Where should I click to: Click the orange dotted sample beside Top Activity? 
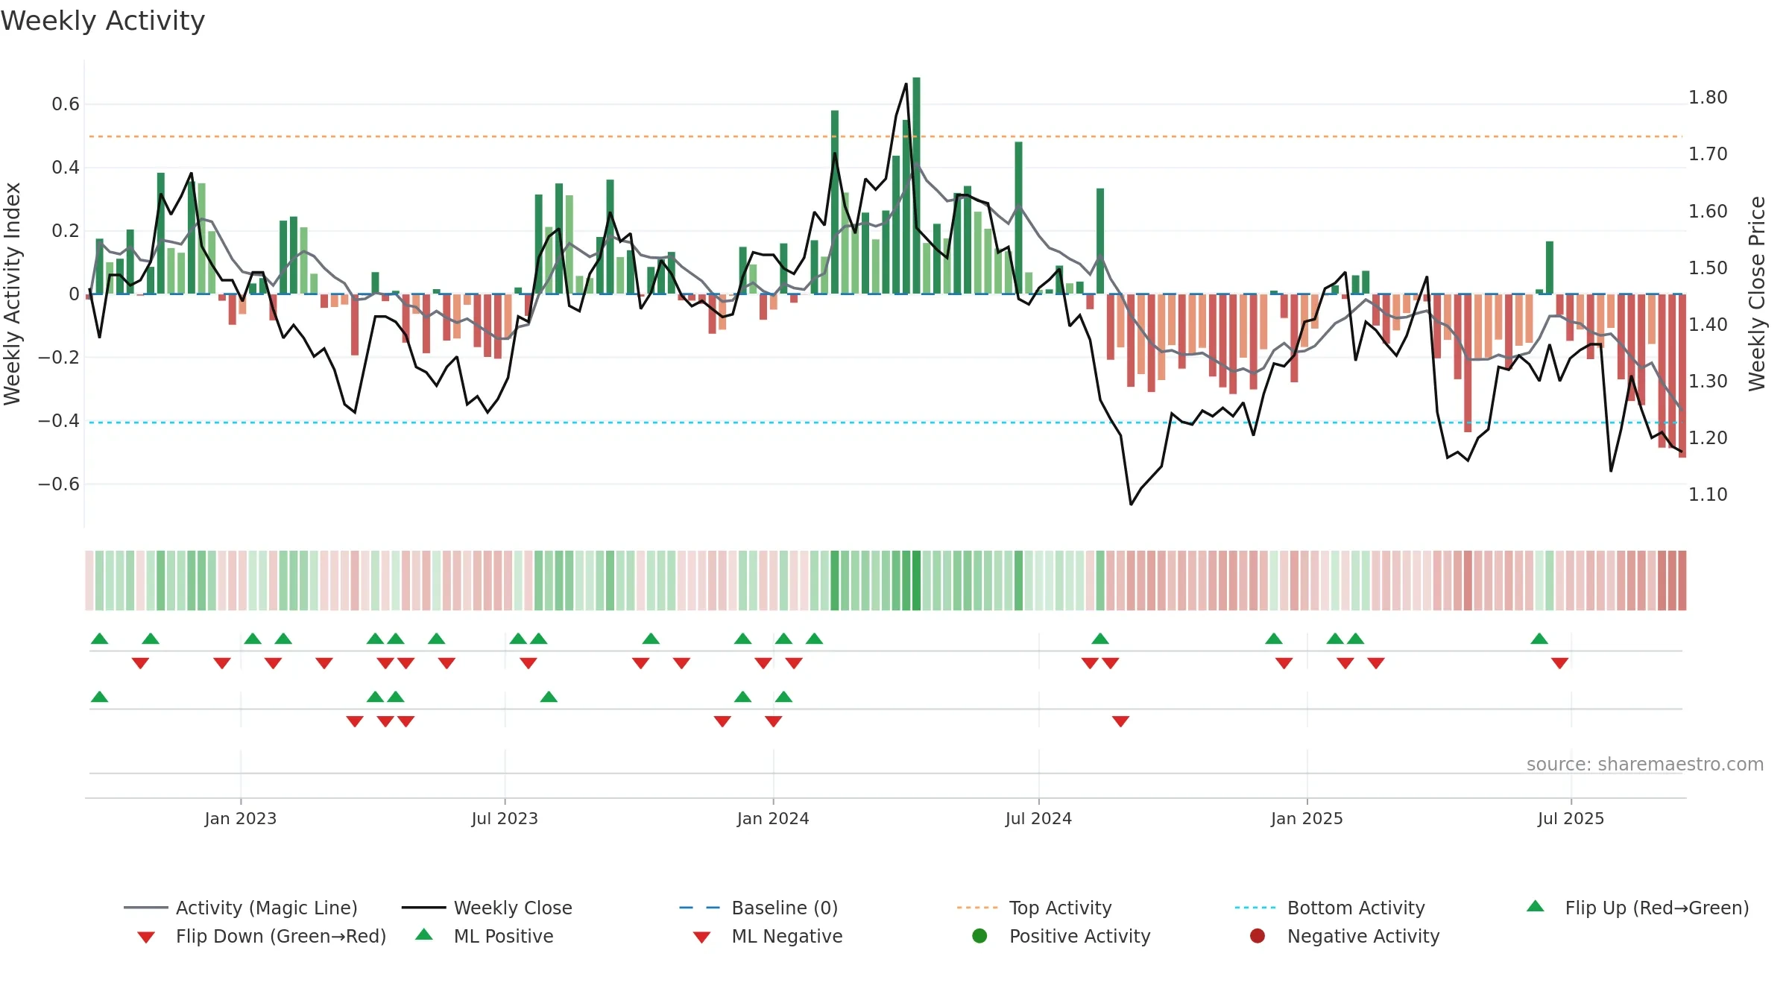click(977, 908)
